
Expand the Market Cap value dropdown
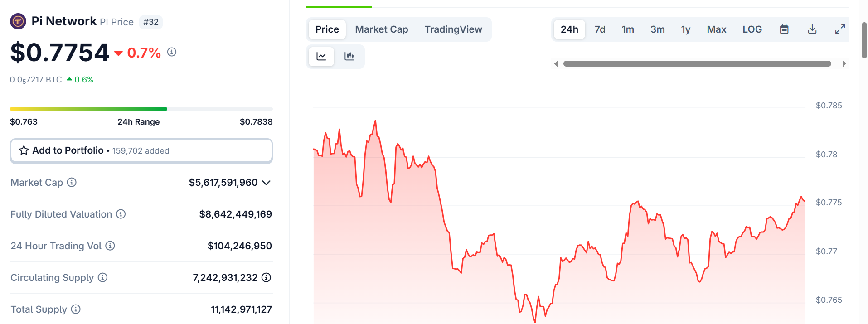pos(267,183)
